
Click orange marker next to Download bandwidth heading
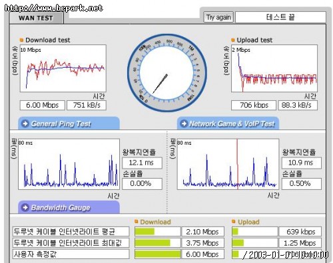point(137,221)
